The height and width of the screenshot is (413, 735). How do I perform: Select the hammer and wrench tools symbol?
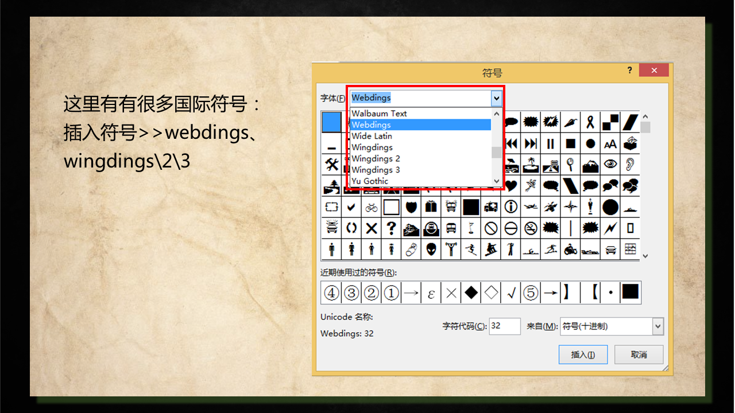[x=331, y=165]
